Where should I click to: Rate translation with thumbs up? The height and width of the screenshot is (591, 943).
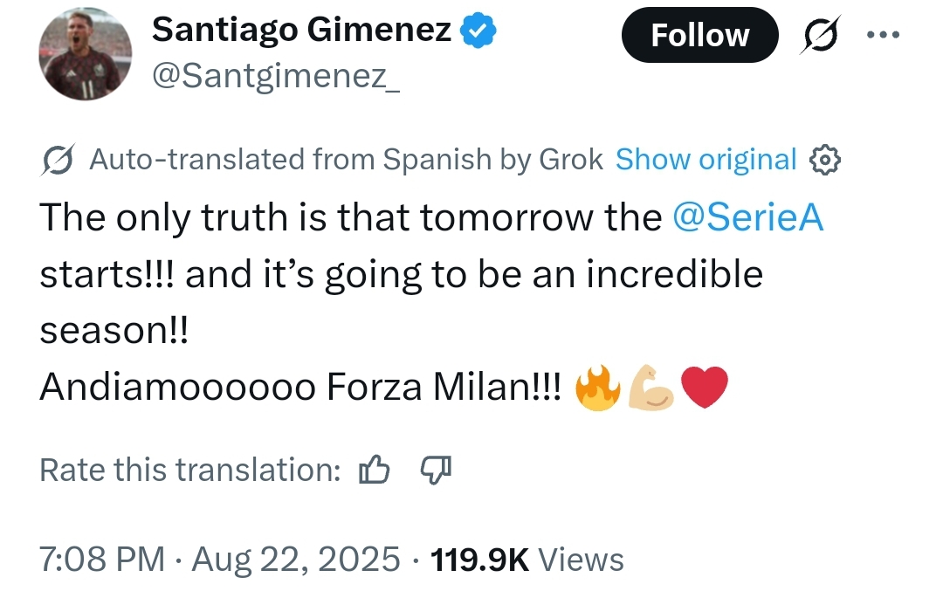[x=374, y=471]
